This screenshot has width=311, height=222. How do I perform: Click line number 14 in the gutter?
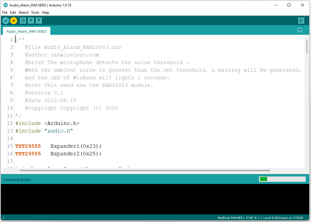pos(10,138)
